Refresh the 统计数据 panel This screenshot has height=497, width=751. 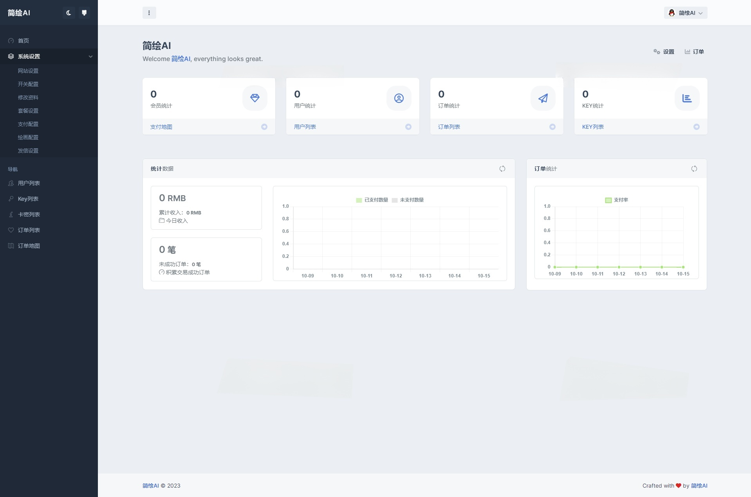point(502,169)
